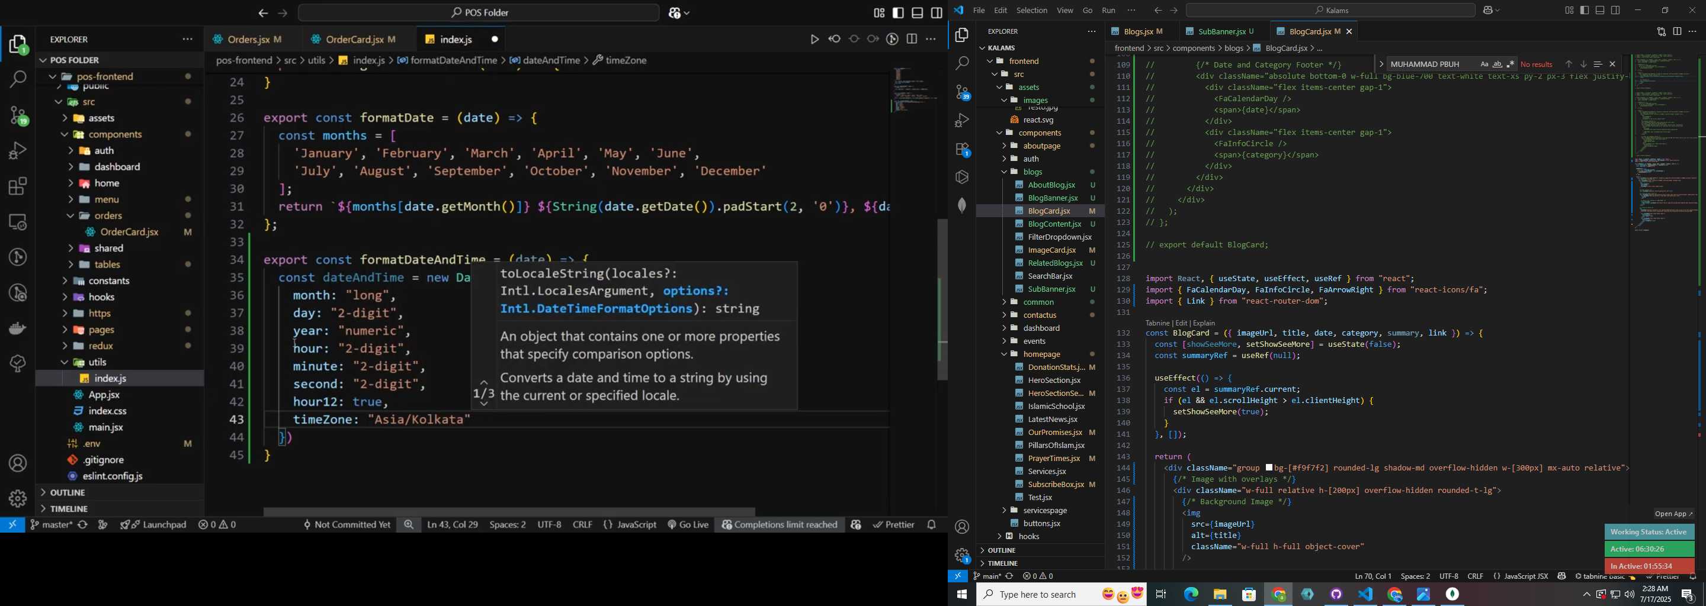This screenshot has height=606, width=1706.
Task: Toggle secondary sidebar in POS Folder window
Action: [937, 13]
